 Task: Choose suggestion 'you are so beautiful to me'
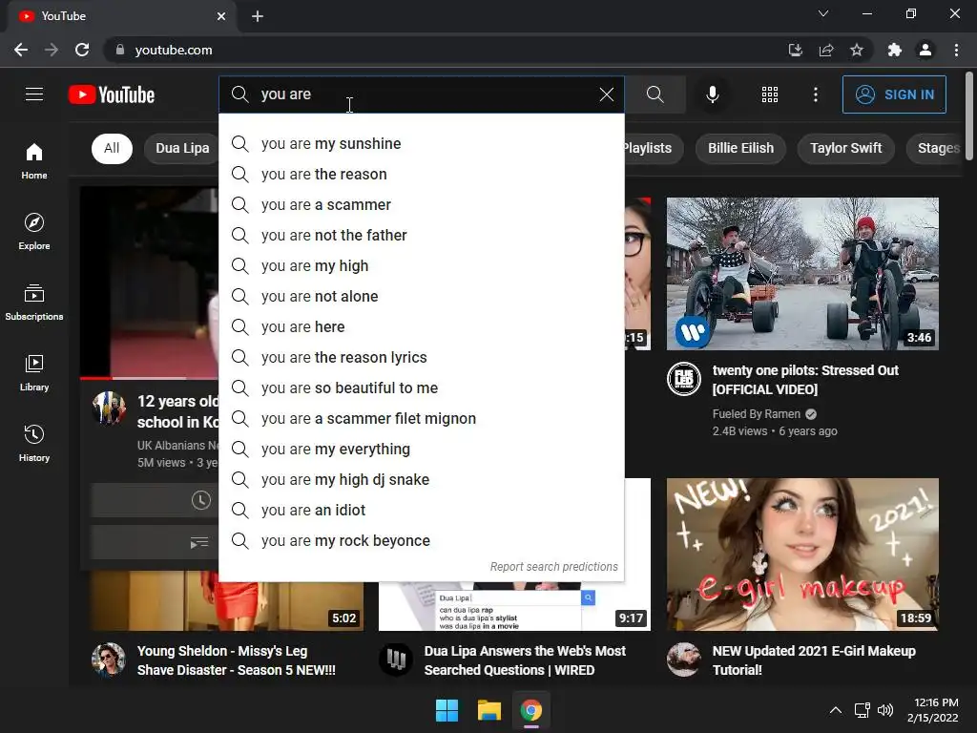421,387
